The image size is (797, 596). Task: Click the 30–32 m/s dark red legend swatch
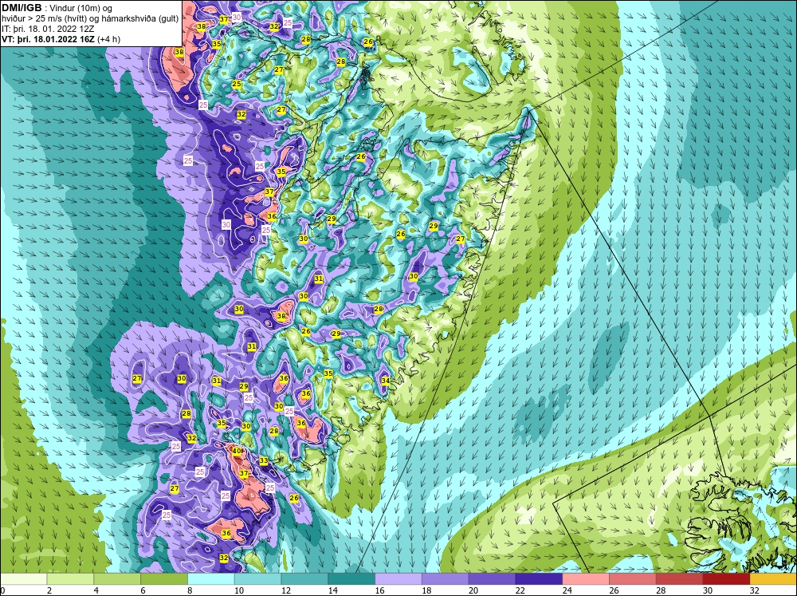[726, 579]
